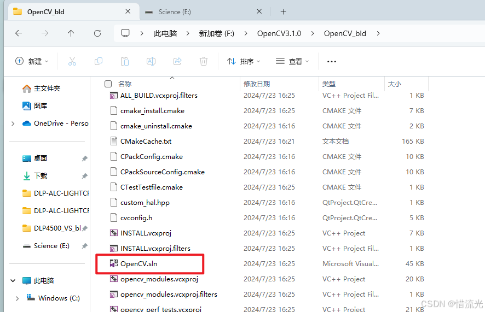Sort by the 类型 column header

pyautogui.click(x=329, y=84)
